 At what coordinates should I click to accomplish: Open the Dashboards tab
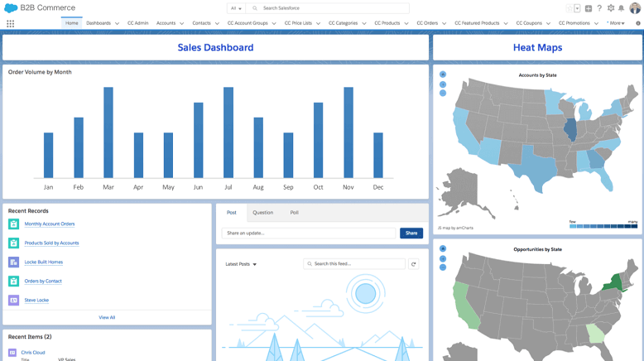point(99,23)
